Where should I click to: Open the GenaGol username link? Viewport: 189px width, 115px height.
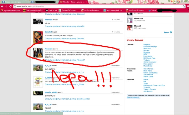[48, 32]
